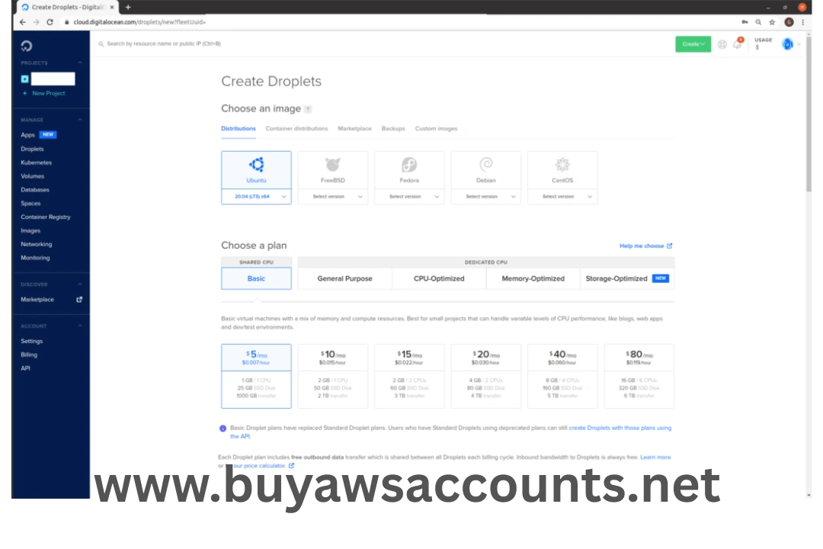This screenshot has height=549, width=823.
Task: Collapse the Manage sidebar section
Action: 80,120
